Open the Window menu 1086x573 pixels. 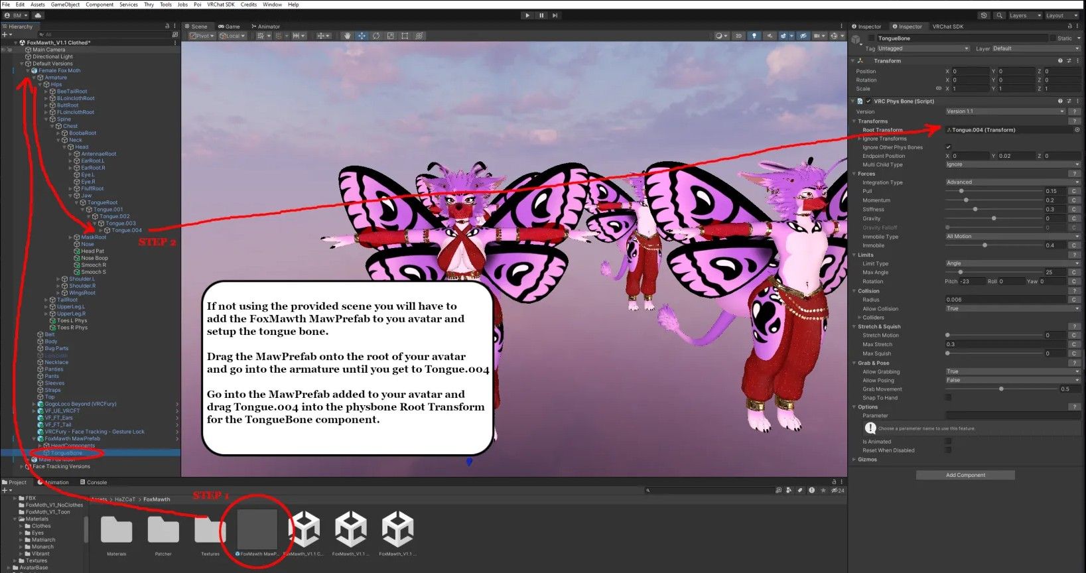[x=272, y=5]
